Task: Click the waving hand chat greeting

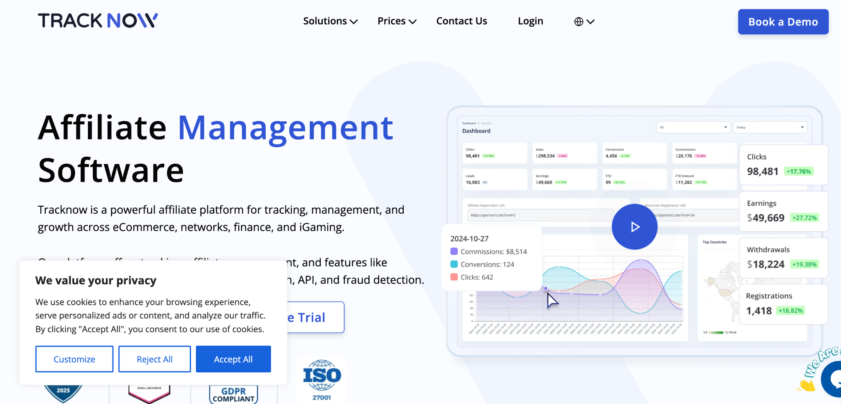Action: tap(806, 386)
